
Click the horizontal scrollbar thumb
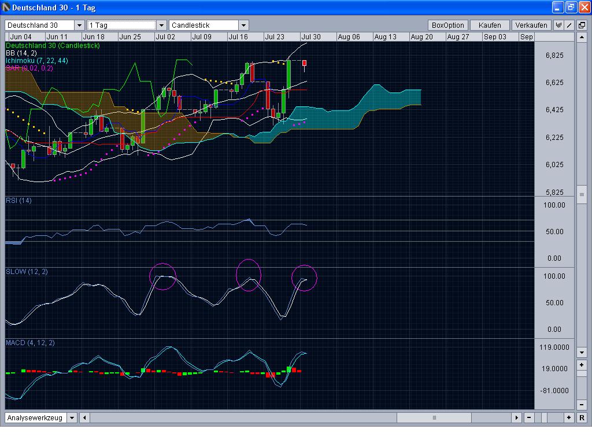point(434,417)
